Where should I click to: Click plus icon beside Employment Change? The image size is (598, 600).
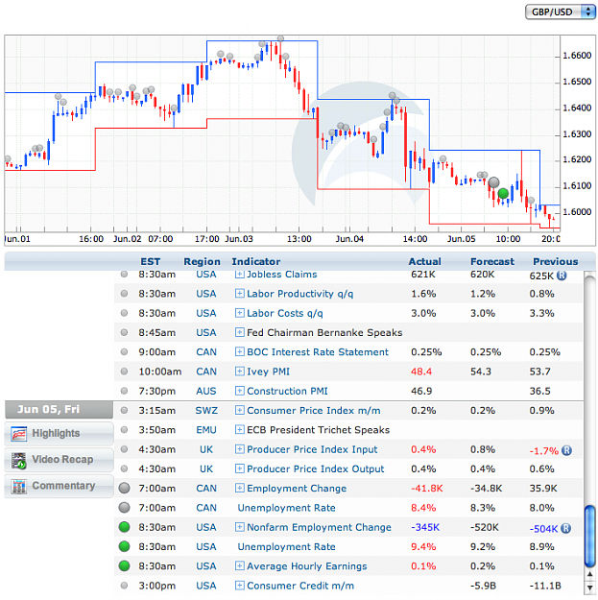(x=240, y=488)
